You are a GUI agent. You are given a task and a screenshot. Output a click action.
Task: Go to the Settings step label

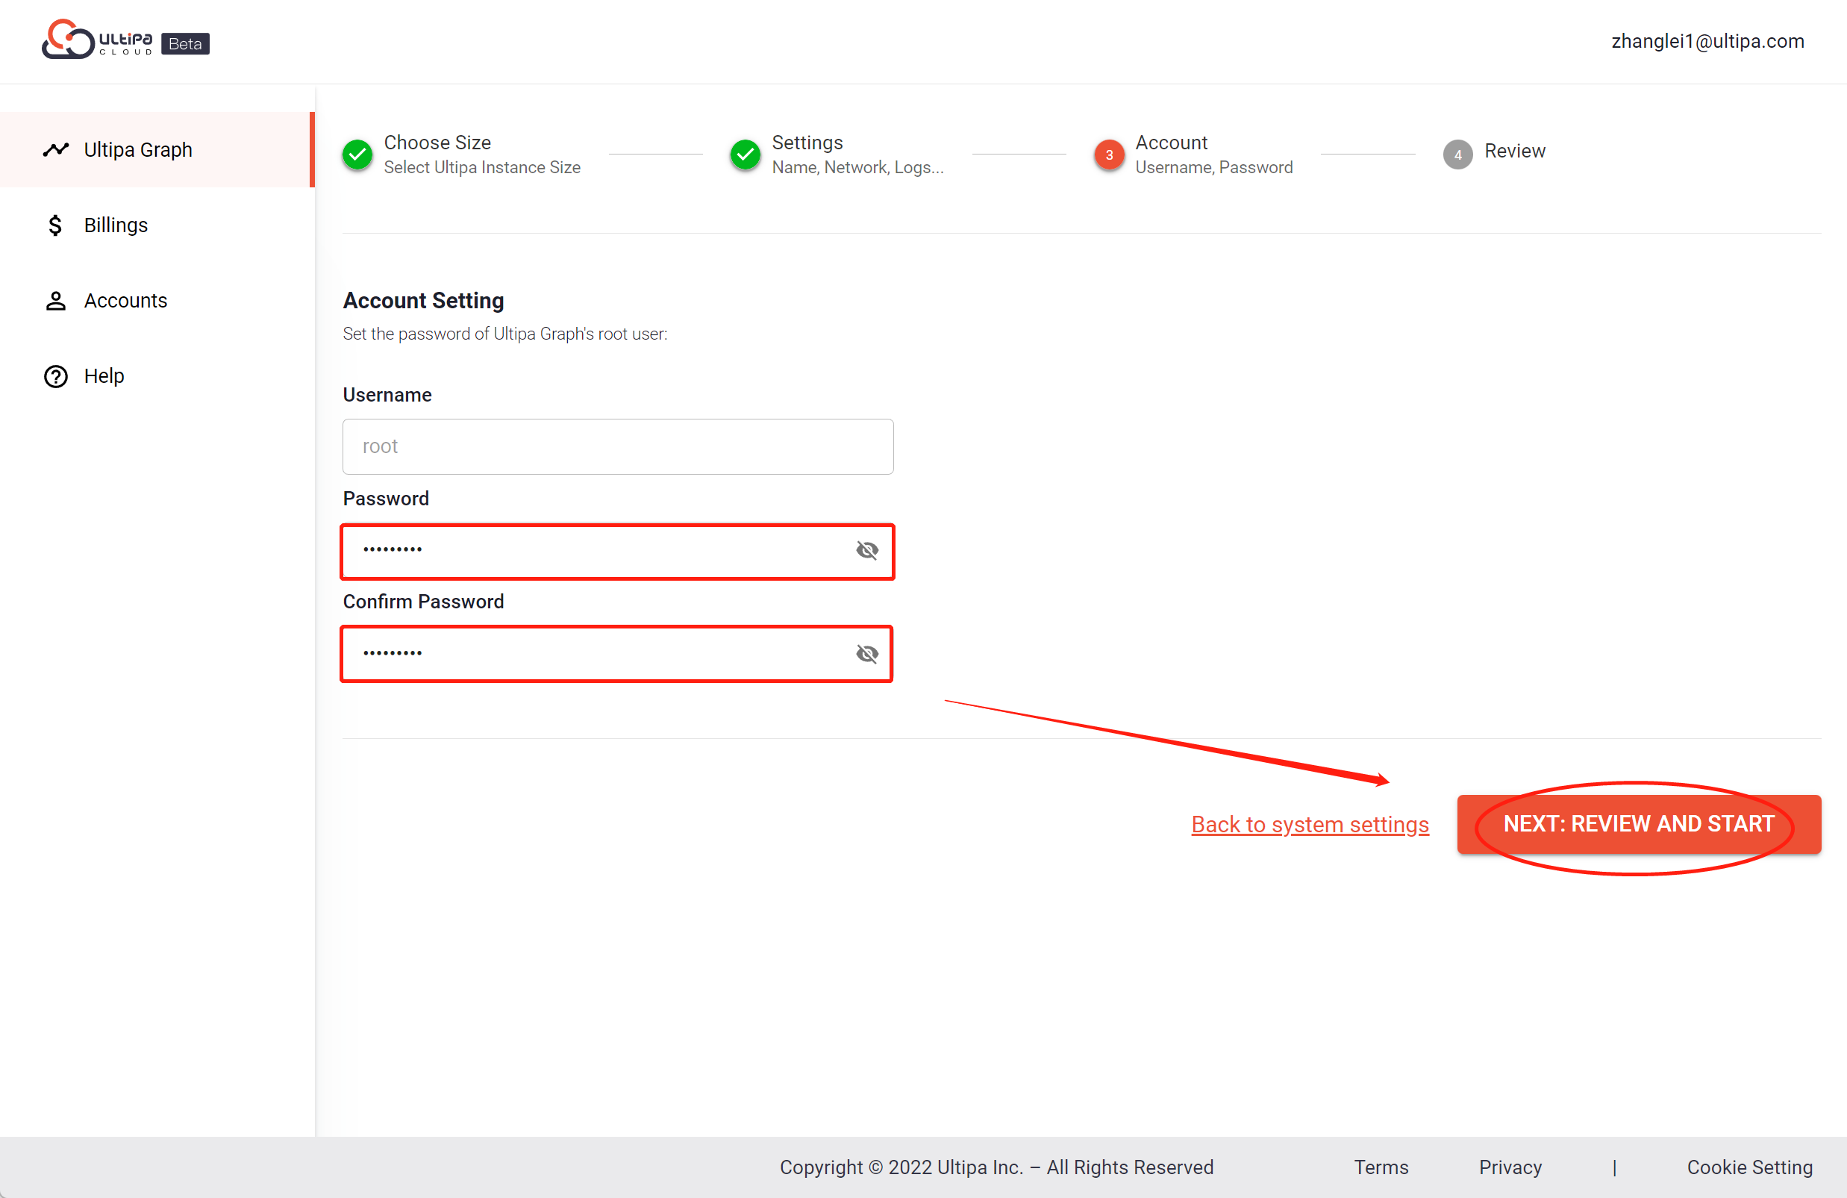[x=807, y=142]
